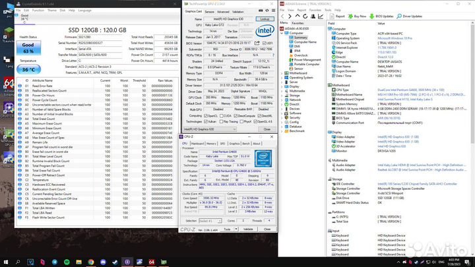Click the Lookup button in GPU-Z
Screen dimensions: 475x267
pyautogui.click(x=265, y=19)
